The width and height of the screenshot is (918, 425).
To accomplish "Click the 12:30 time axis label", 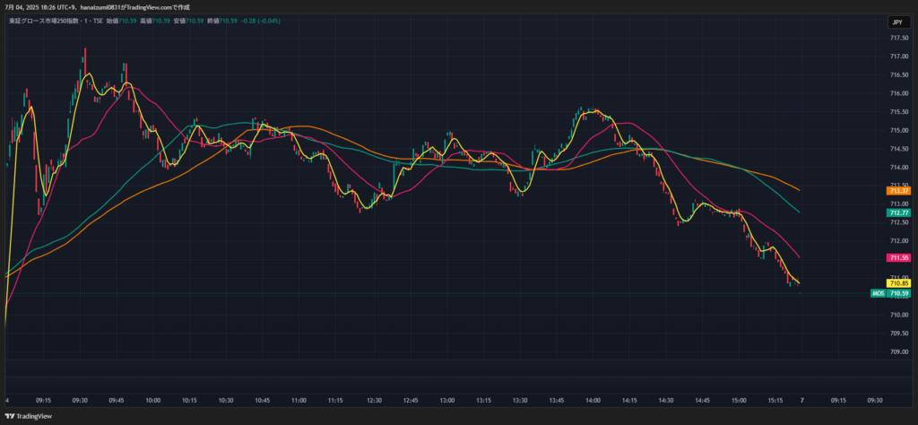I will 374,401.
